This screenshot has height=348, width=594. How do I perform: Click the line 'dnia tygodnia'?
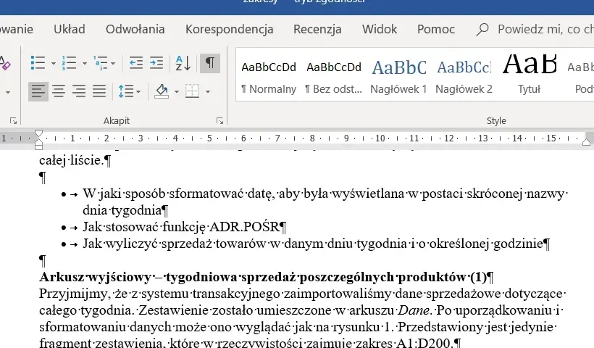coord(122,210)
